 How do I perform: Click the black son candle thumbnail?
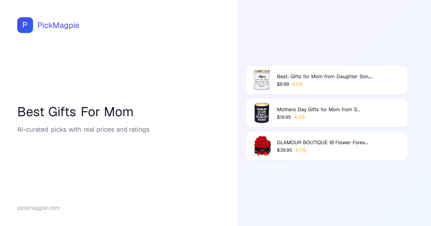coord(262,113)
